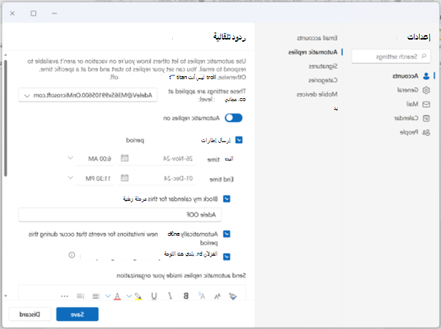Click the info icon beside last checkbox
This screenshot has width=441, height=329.
pos(72,255)
